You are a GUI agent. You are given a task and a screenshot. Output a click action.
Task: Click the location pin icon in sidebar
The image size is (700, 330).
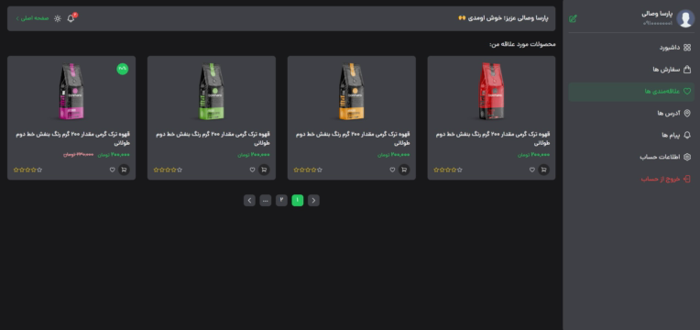coord(687,113)
